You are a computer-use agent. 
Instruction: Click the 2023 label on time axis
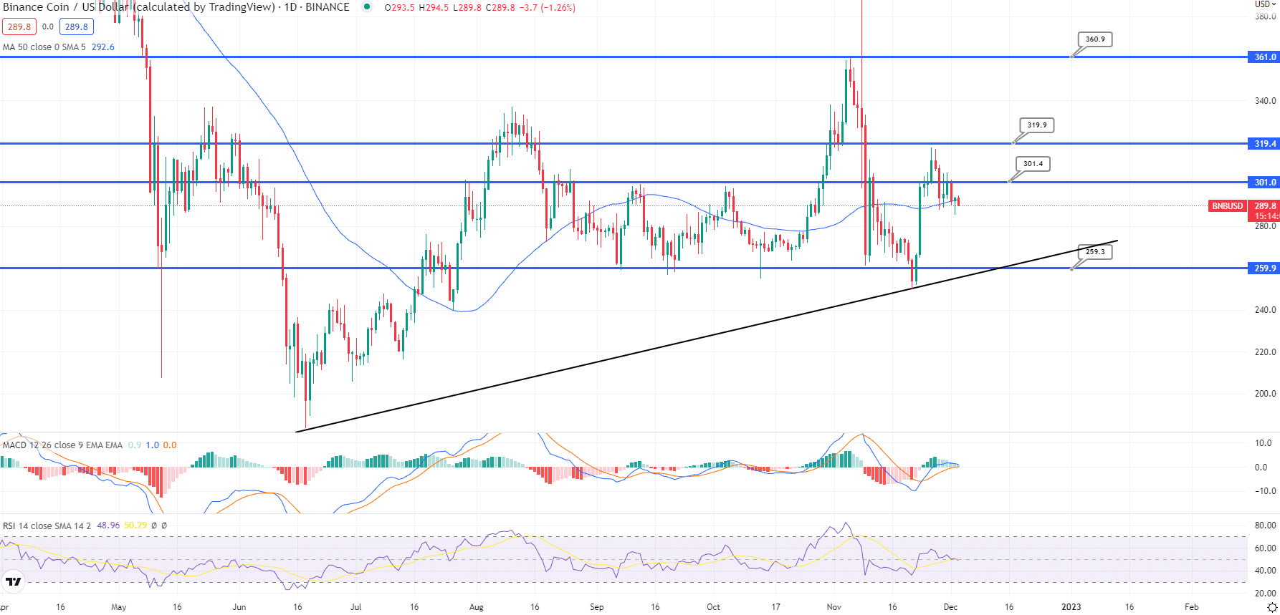[1071, 607]
